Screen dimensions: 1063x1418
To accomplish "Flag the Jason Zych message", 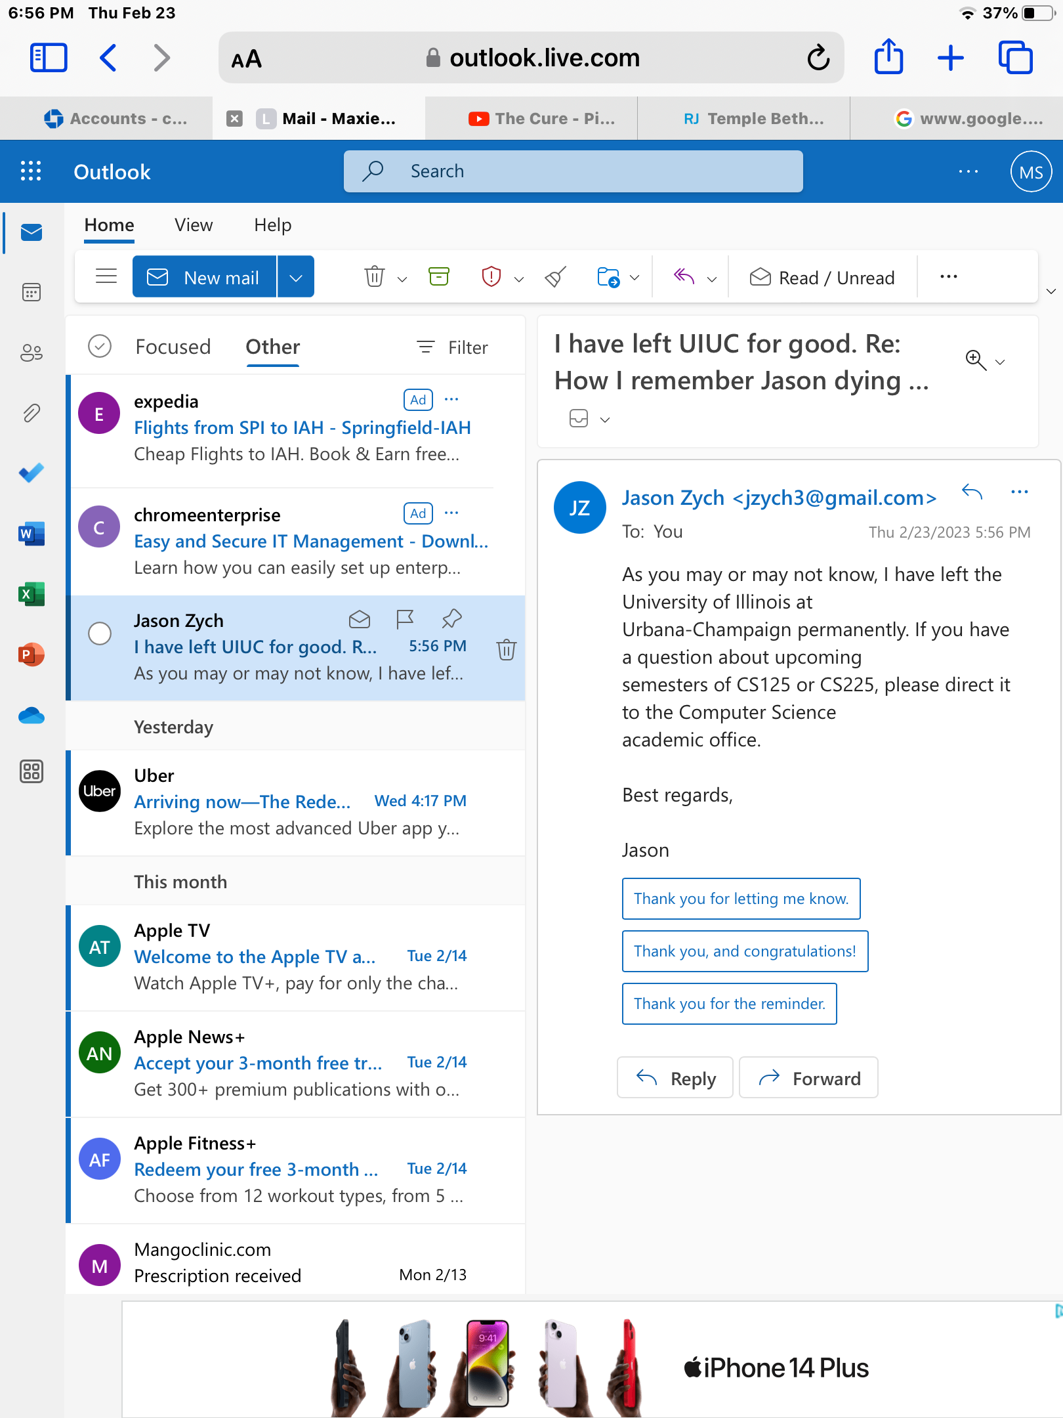I will (x=405, y=618).
